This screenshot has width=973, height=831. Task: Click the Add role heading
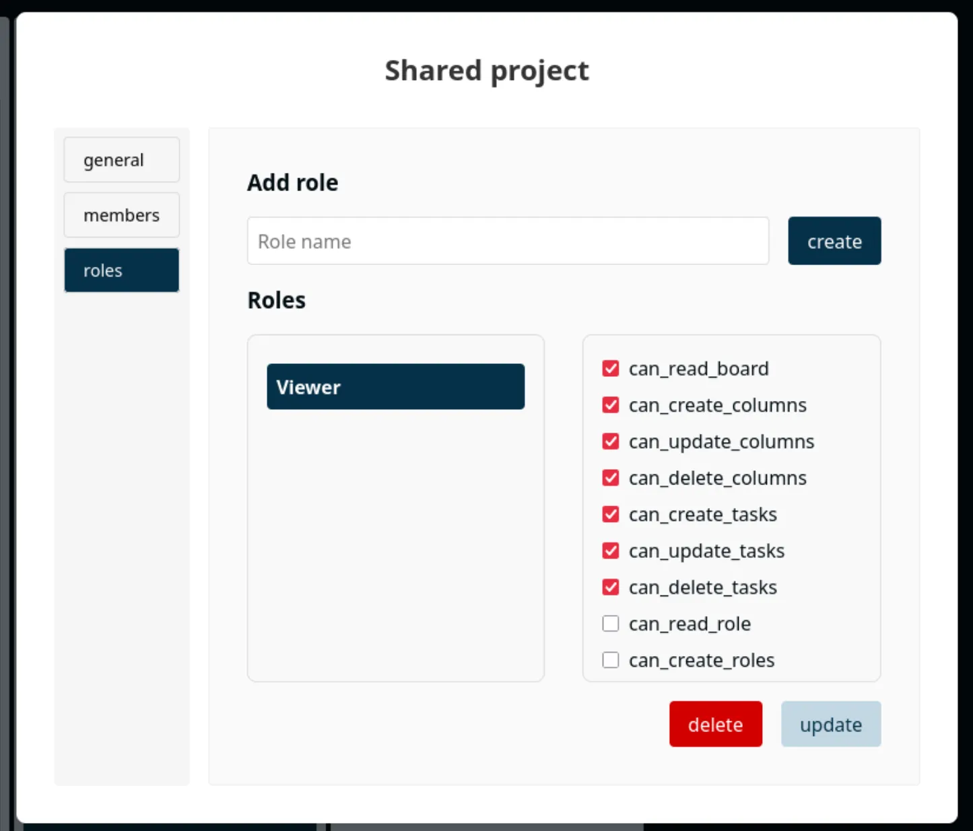293,182
